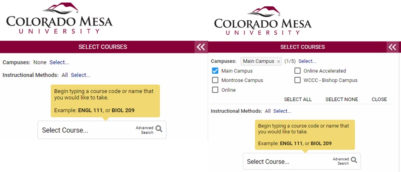Type in the left Select Course field
The image size is (401, 172).
click(85, 130)
